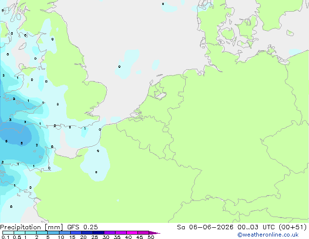Click the '10' legend scale value
Screen dimensions: 309x239
61,237
